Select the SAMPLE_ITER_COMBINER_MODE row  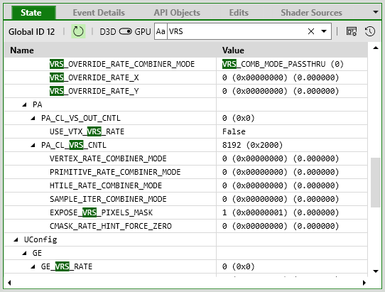(x=186, y=199)
